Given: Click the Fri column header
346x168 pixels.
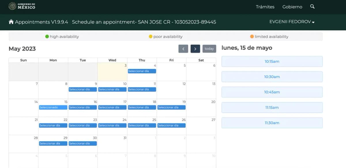Looking at the screenshot, I should [172, 60].
